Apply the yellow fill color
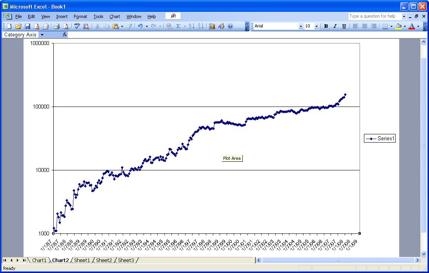This screenshot has height=273, width=429. pyautogui.click(x=398, y=26)
